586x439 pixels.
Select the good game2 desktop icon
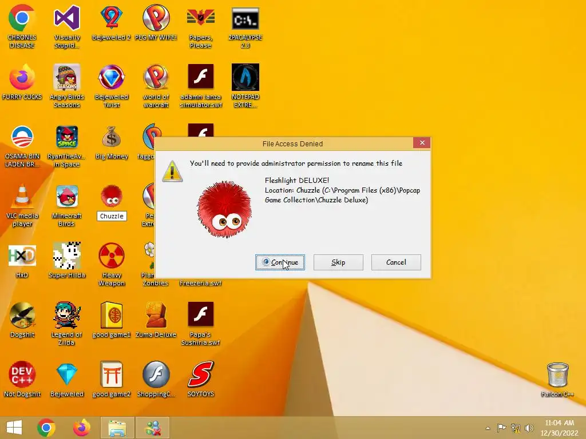112,374
